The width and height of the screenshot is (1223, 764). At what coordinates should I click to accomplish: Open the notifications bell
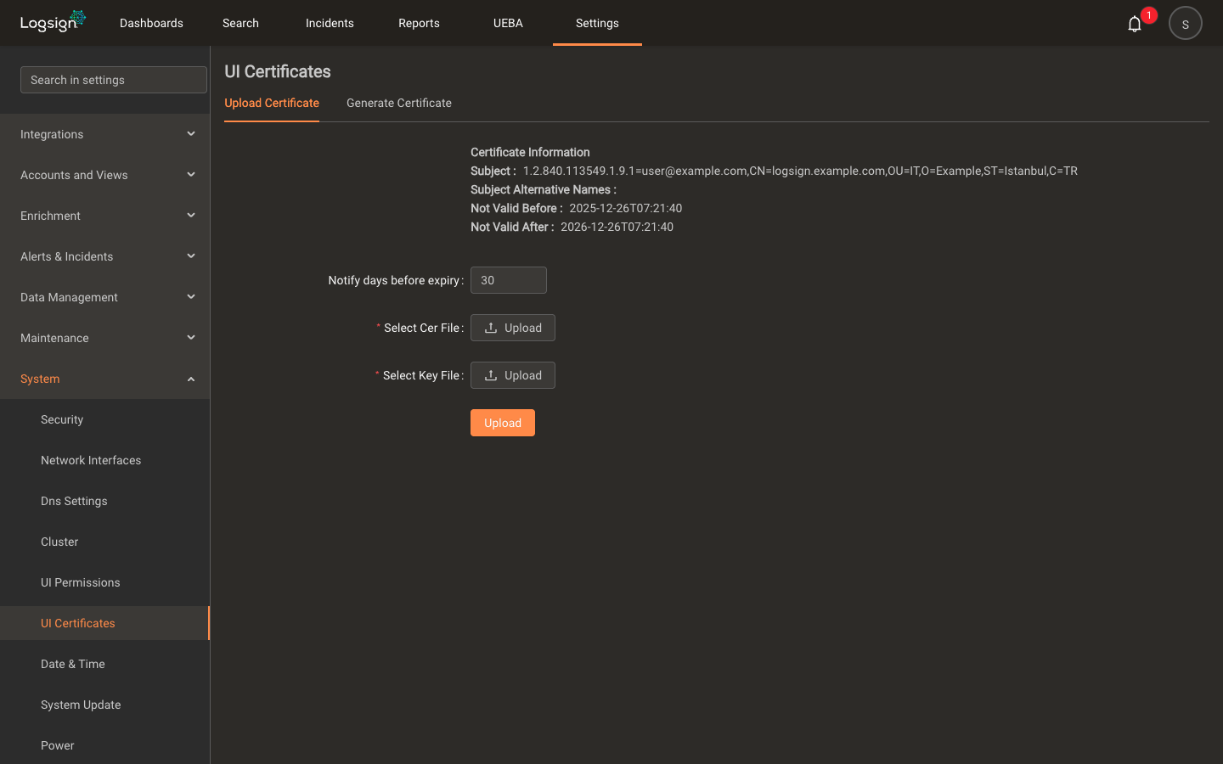click(x=1135, y=24)
